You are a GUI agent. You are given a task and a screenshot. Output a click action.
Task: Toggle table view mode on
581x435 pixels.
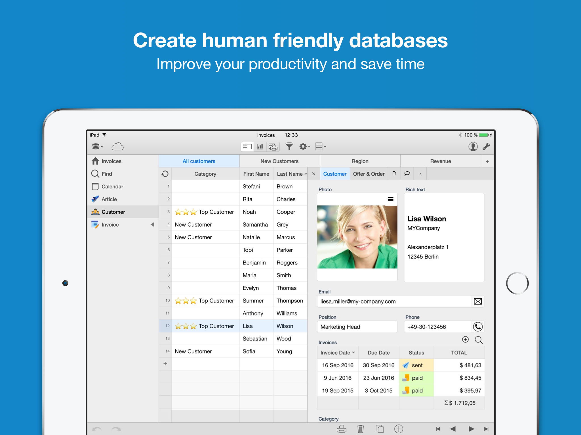pos(247,146)
